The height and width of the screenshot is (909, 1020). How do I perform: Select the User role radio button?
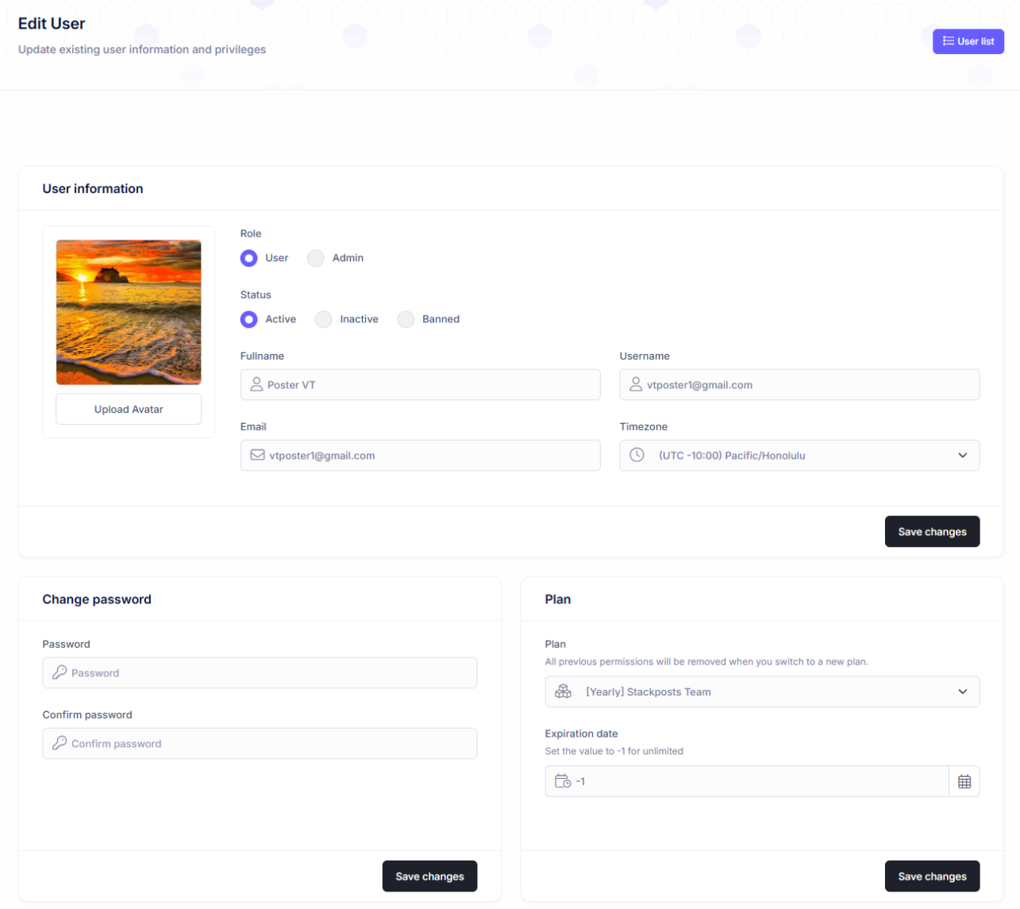point(249,258)
